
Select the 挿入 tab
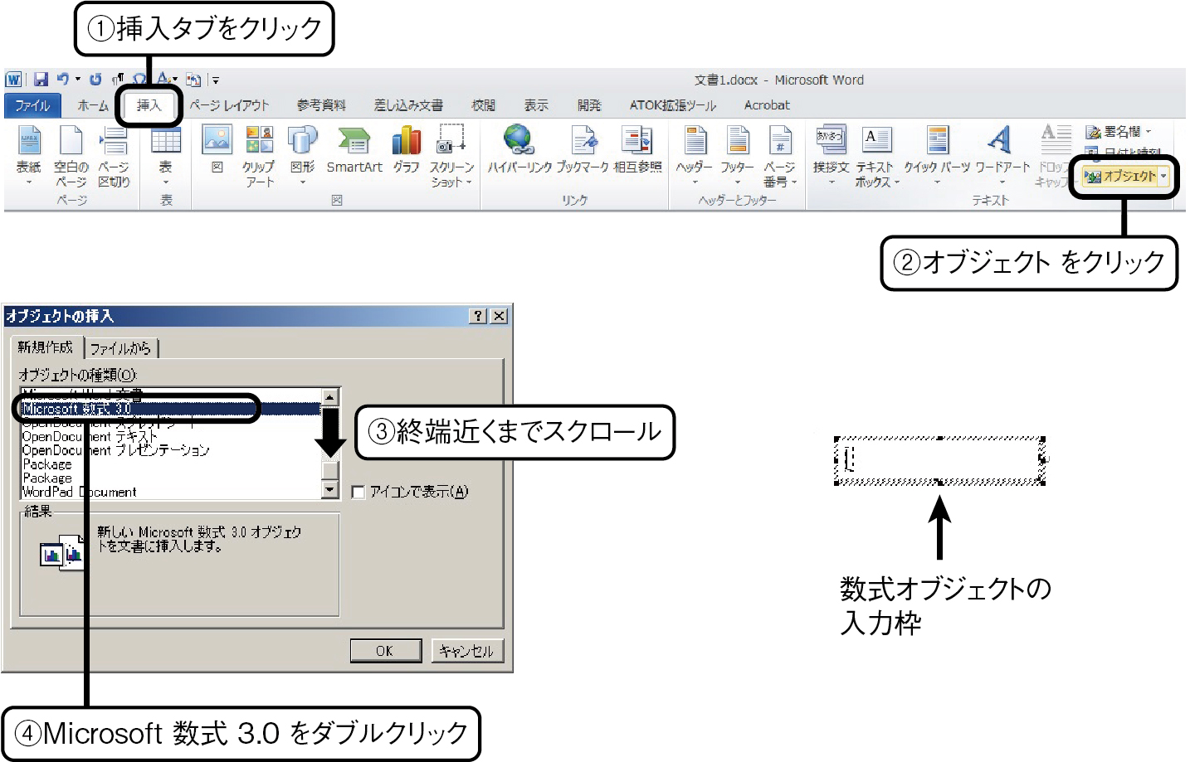pyautogui.click(x=149, y=105)
